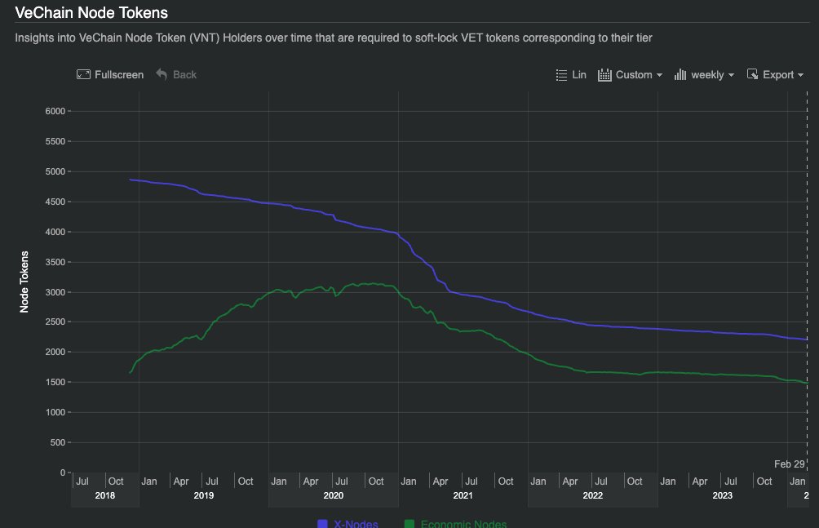Click the Fullscreen expand icon

[83, 75]
